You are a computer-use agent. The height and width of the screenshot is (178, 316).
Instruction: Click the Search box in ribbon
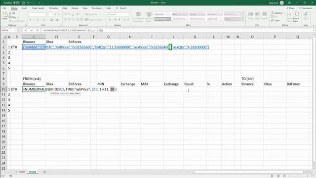[121, 8]
